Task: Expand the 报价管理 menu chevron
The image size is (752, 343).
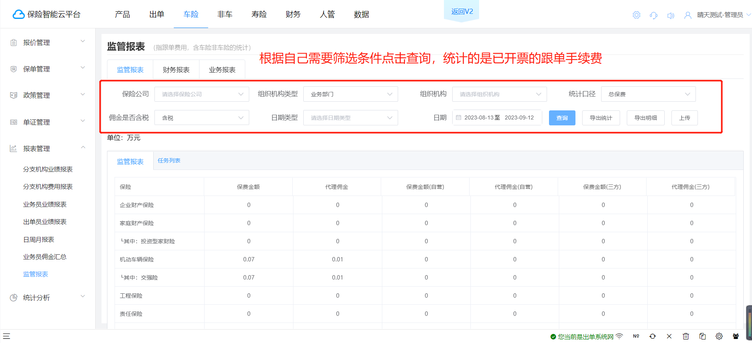Action: click(83, 41)
